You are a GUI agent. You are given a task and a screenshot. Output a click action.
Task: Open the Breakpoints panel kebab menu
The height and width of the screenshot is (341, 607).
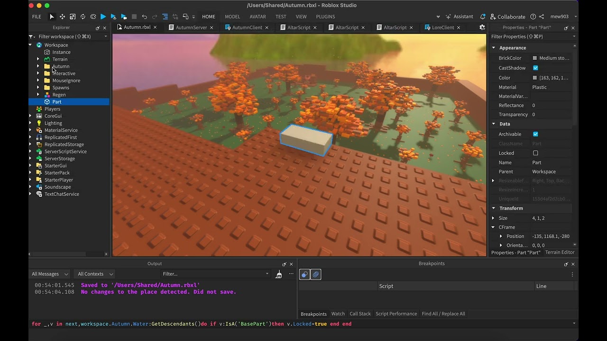pos(572,274)
